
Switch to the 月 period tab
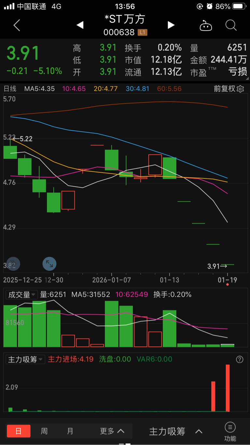[70, 431]
